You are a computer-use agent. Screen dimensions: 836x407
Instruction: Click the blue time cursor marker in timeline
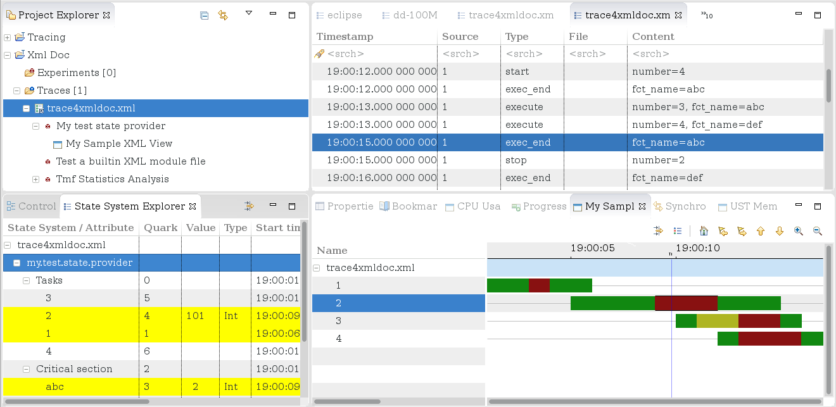pos(673,303)
